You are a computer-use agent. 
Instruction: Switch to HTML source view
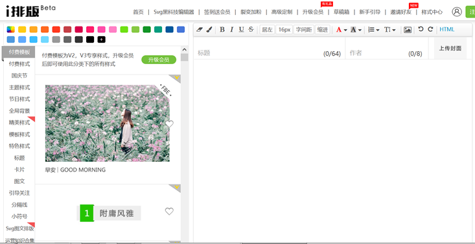[447, 29]
